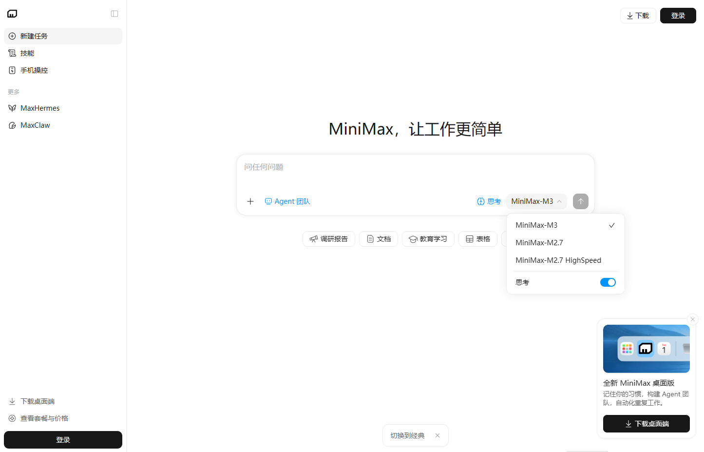
Task: Close the desktop version promo card
Action: [692, 319]
